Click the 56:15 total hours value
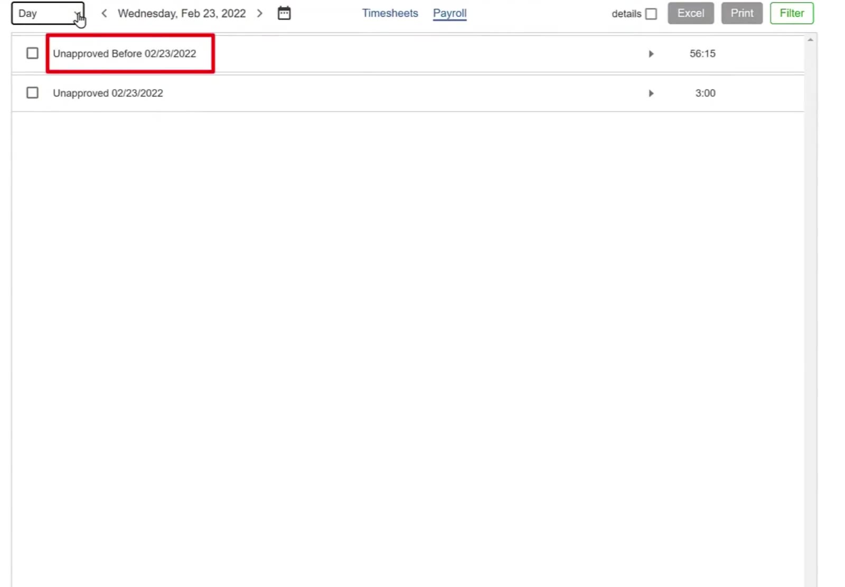This screenshot has height=587, width=845. tap(702, 54)
